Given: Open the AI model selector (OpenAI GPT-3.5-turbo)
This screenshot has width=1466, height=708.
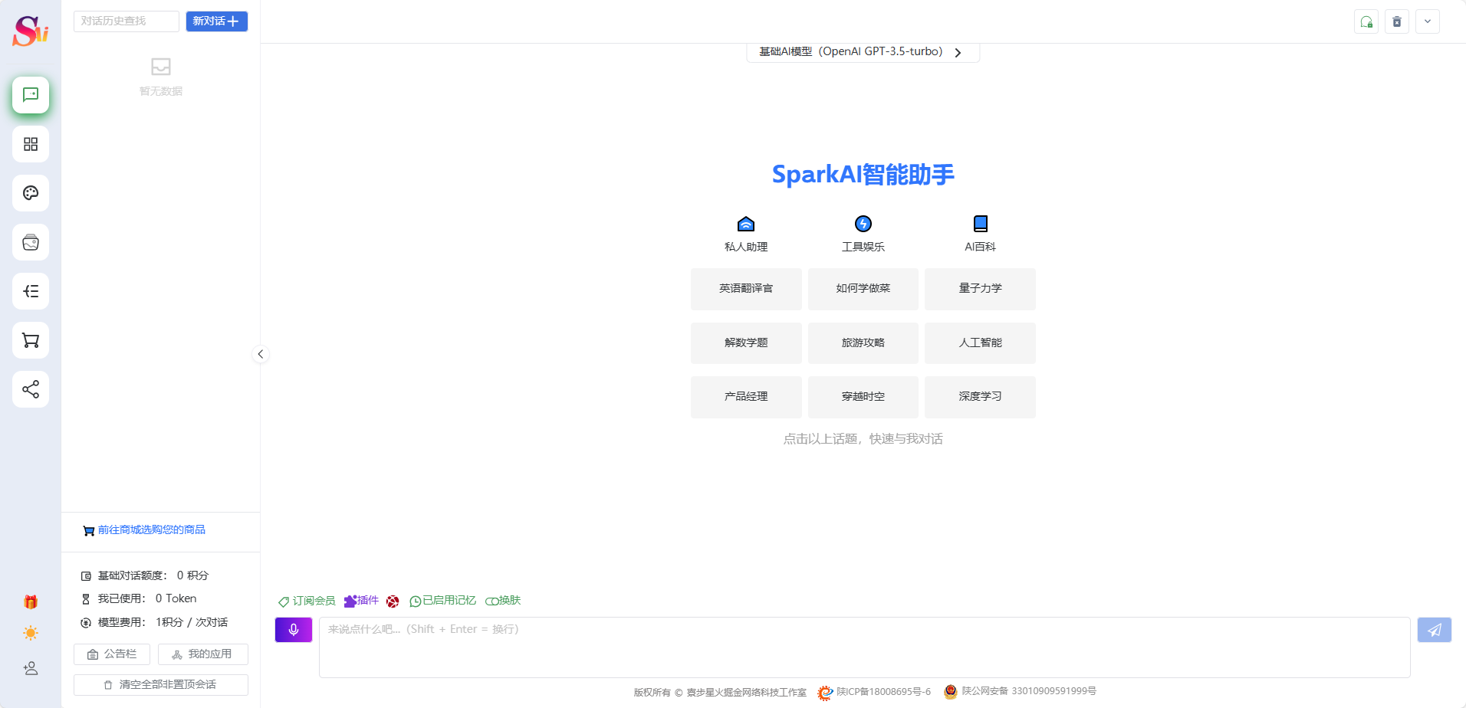Looking at the screenshot, I should (863, 52).
